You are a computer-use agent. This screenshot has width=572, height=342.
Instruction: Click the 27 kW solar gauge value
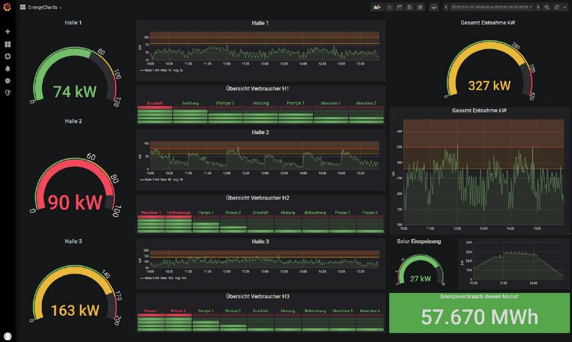point(420,279)
